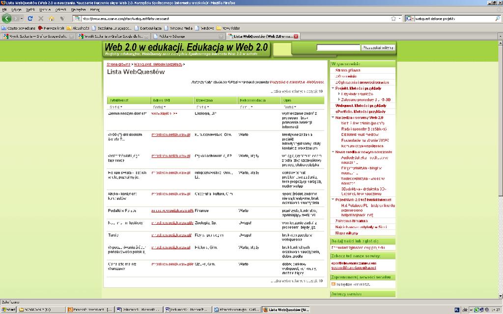The width and height of the screenshot is (503, 314).
Task: Click the Przeszukaj witrynę button
Action: 378,48
